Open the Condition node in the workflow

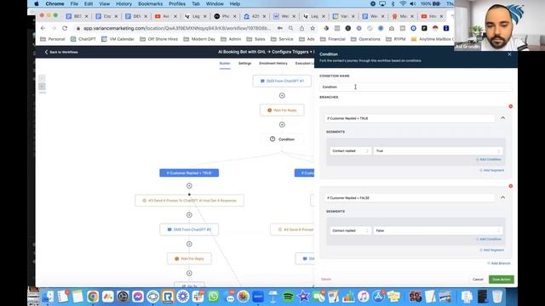282,139
